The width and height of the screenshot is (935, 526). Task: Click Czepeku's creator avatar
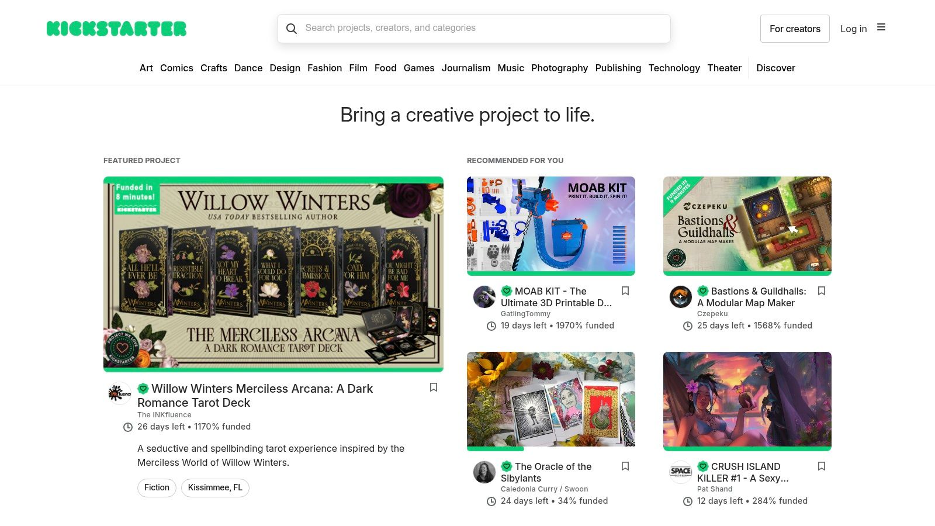click(x=680, y=297)
